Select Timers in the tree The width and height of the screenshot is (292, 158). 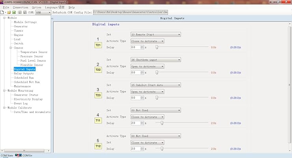pos(19,31)
